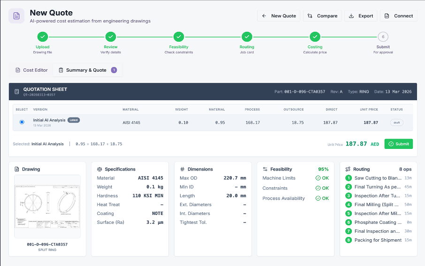Viewport: 425px width, 266px height.
Task: Open the Summary & Quote tab
Action: click(87, 70)
